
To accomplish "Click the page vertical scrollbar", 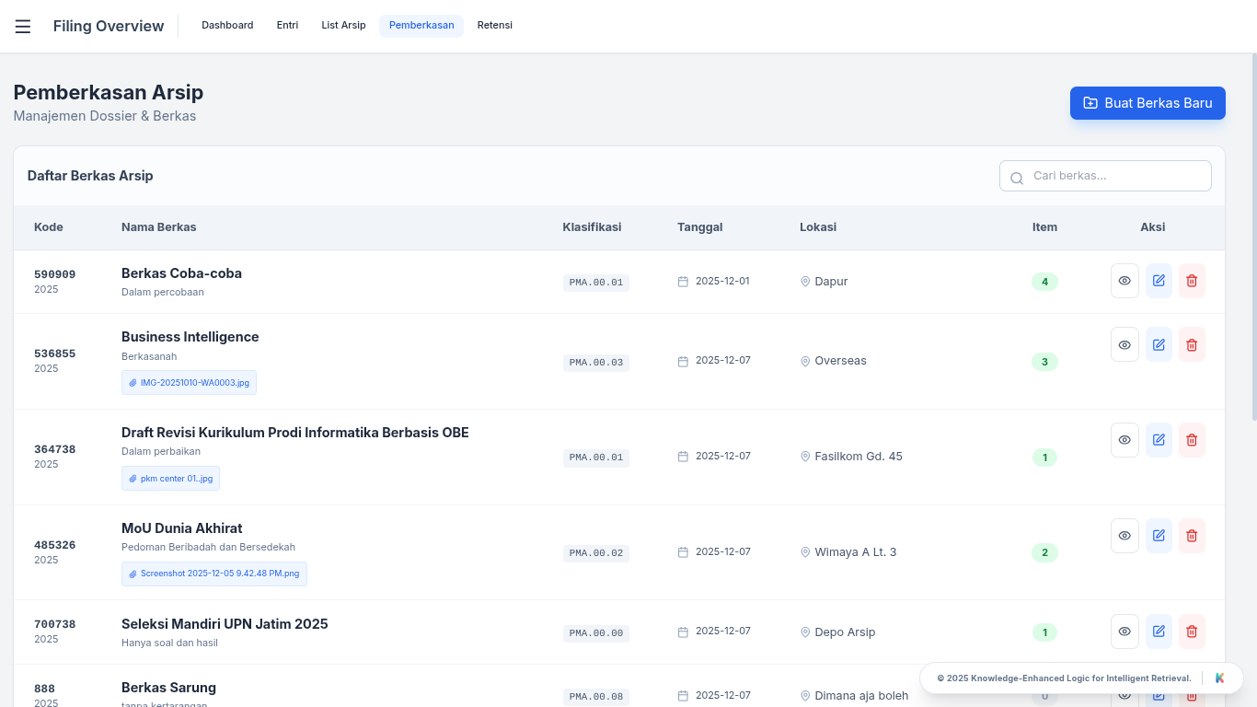I will (x=1251, y=230).
